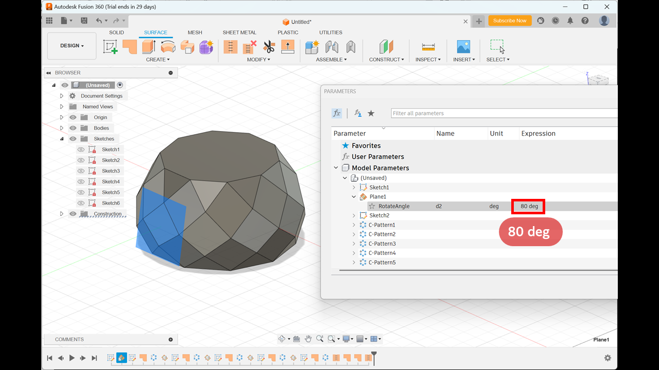Select the SURFACE tab

tap(155, 32)
